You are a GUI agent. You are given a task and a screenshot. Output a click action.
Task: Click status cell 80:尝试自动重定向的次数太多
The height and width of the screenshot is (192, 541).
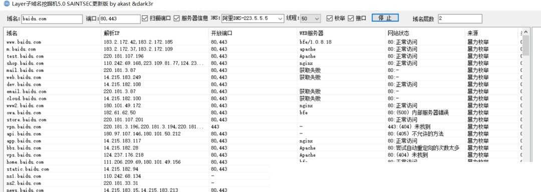point(424,148)
